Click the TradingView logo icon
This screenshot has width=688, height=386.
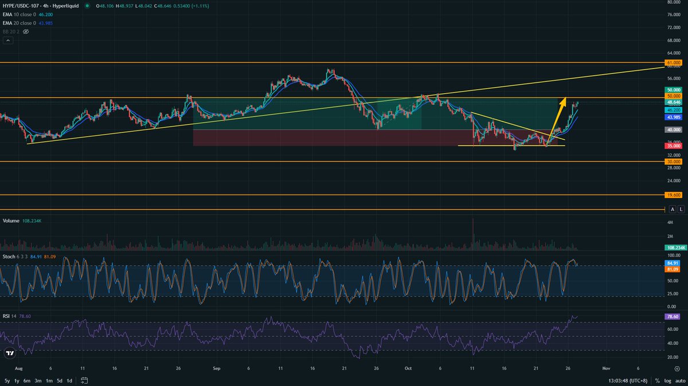click(x=9, y=353)
